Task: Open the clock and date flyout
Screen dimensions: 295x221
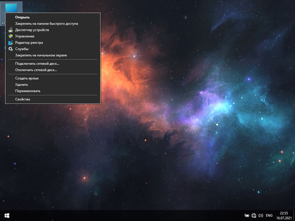Action: [284, 215]
